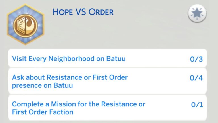Image resolution: width=218 pixels, height=123 pixels.
Task: Select the "Hope VS Order" title text
Action: click(x=83, y=12)
